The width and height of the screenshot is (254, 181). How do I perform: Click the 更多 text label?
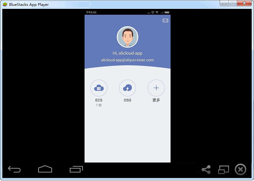[x=156, y=100]
